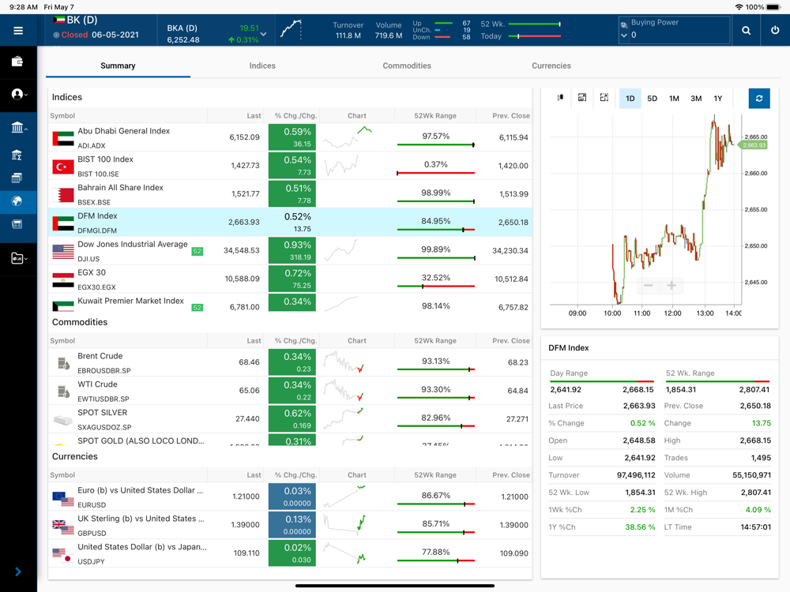This screenshot has height=592, width=790.
Task: Select the globe world markets sidebar icon
Action: (x=17, y=201)
